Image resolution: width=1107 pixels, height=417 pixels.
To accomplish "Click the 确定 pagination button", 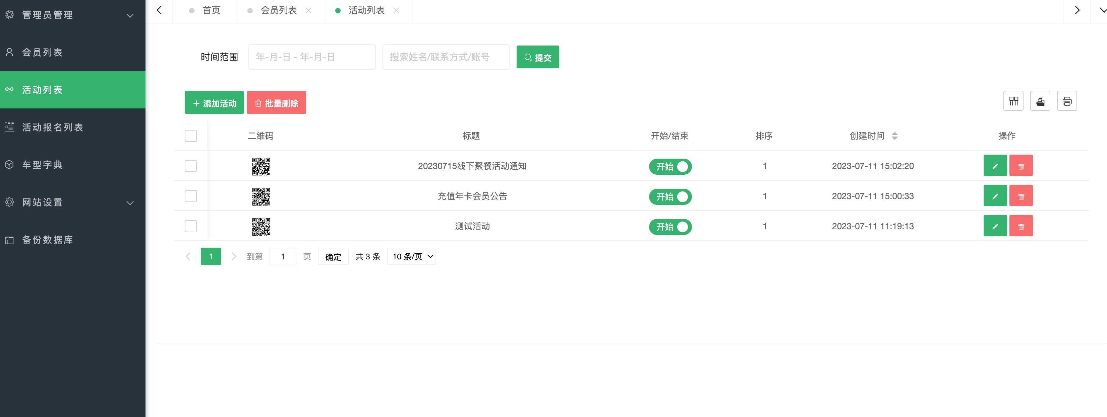I will [333, 257].
